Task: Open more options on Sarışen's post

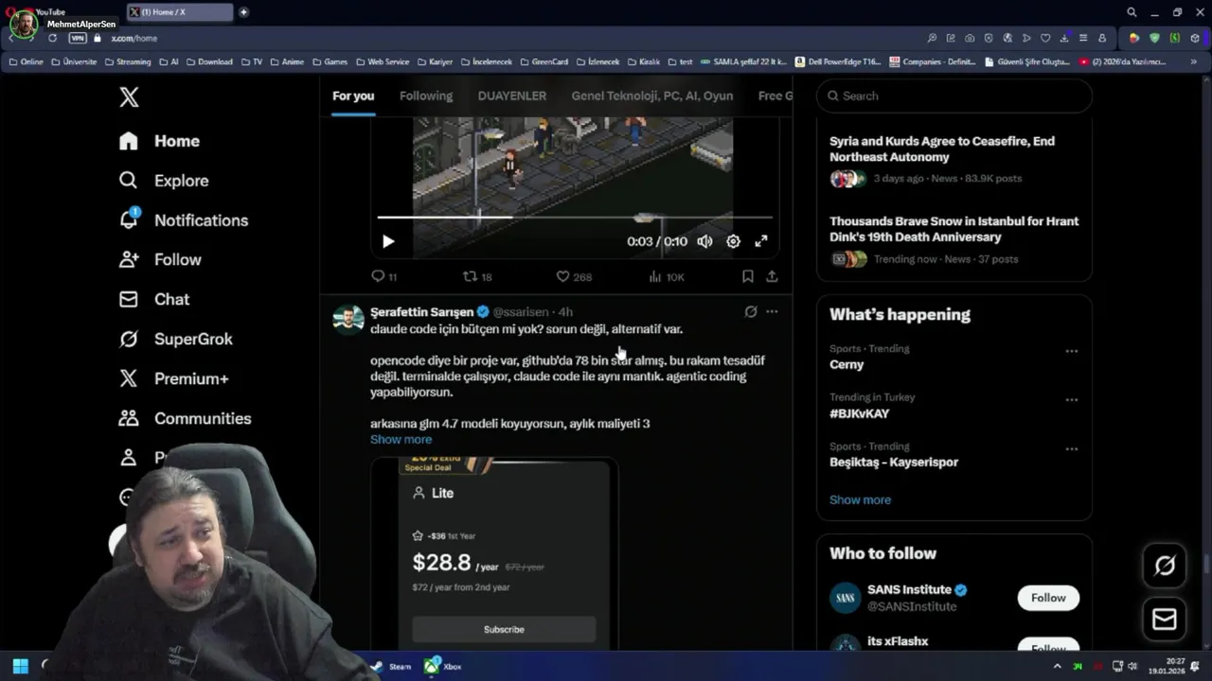Action: [x=772, y=311]
